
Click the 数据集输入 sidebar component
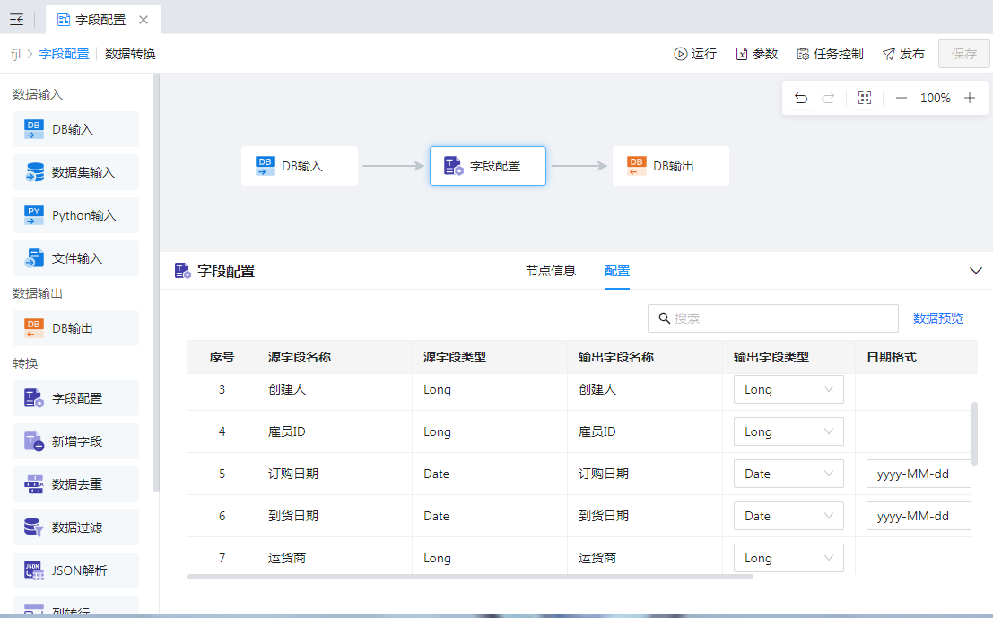pyautogui.click(x=76, y=172)
